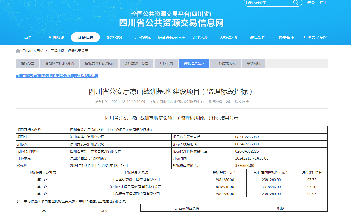
Task: Click 工程建设 breadcrumb link
Action: [x=57, y=51]
